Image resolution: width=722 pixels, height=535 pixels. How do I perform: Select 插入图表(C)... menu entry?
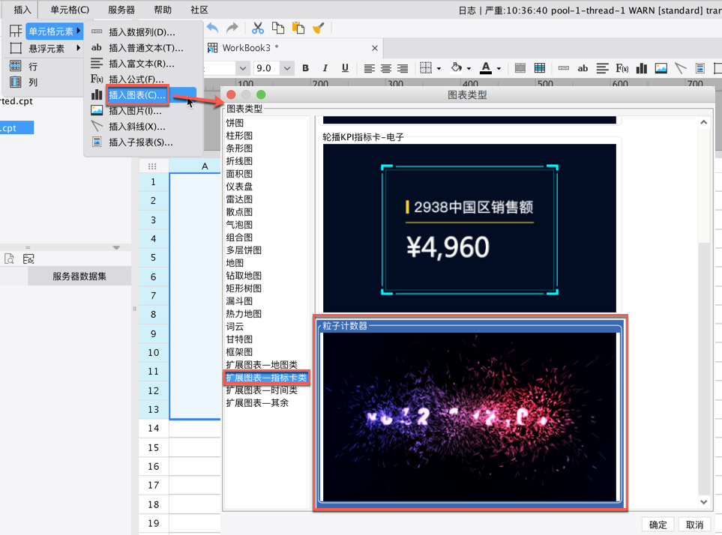point(143,94)
